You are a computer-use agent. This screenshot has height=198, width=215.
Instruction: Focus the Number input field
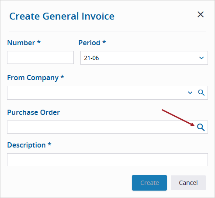tap(40, 57)
